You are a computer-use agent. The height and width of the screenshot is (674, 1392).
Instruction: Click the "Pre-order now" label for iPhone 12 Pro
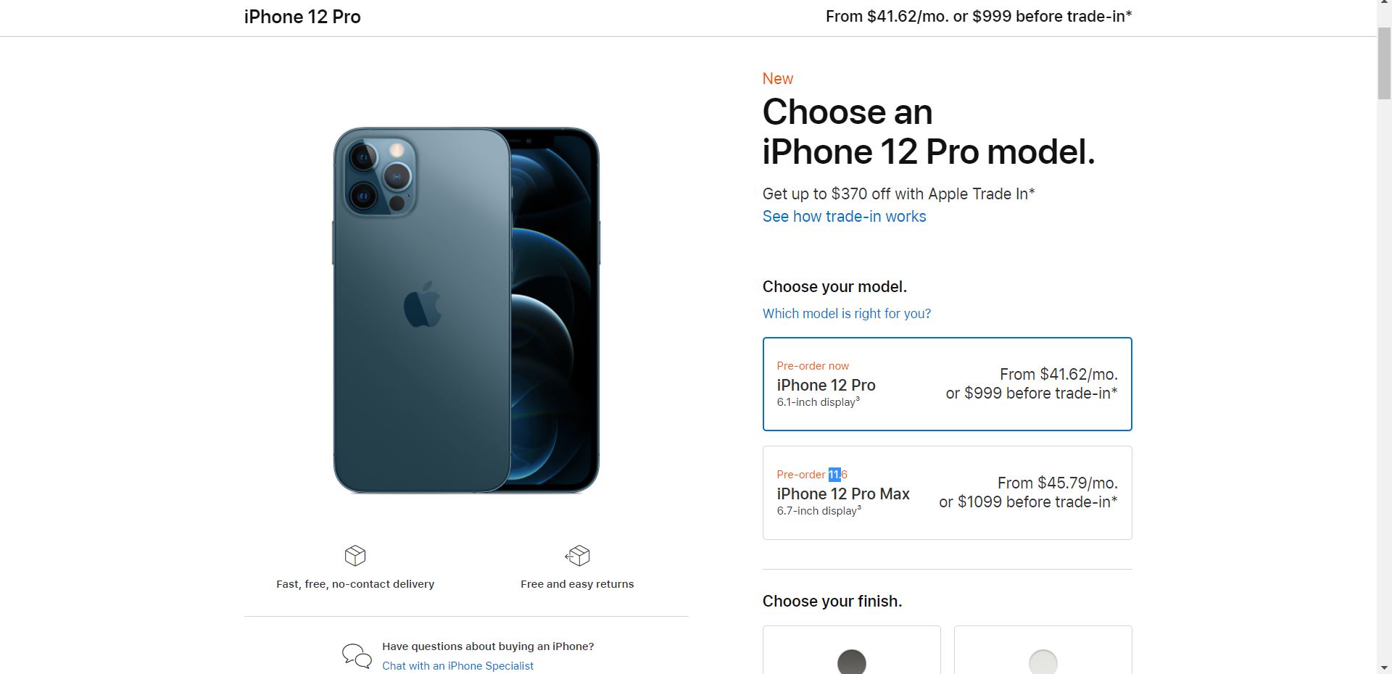pyautogui.click(x=813, y=366)
